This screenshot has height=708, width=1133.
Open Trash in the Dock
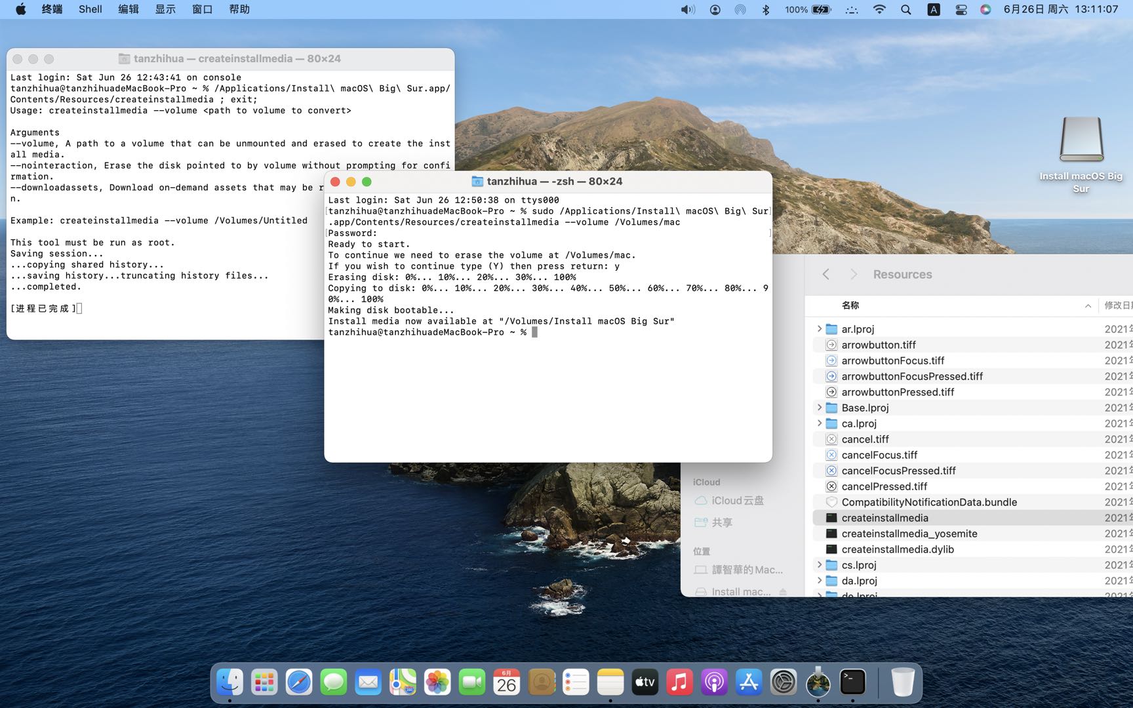tap(903, 682)
